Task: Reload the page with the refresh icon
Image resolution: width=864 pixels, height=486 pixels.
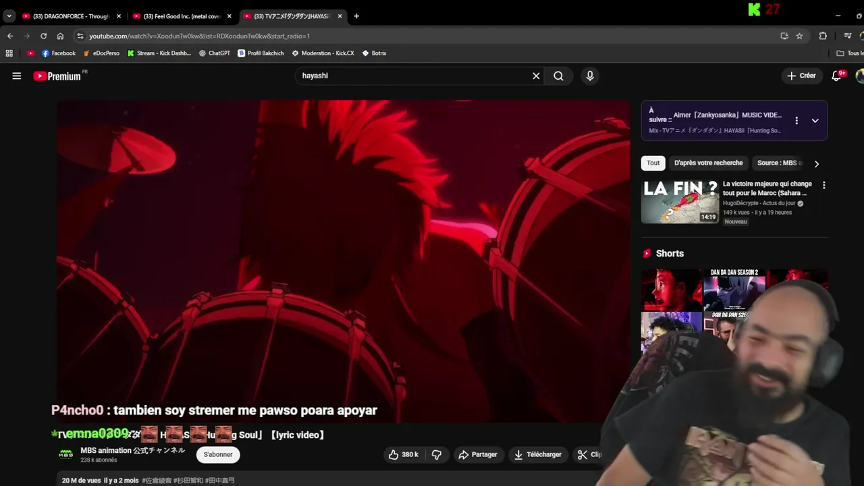Action: coord(43,36)
